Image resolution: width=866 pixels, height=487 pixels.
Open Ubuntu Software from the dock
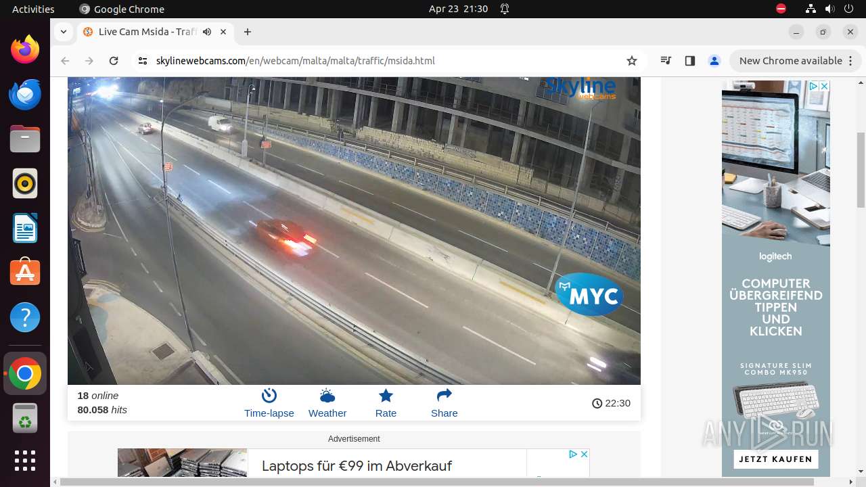[x=25, y=273]
